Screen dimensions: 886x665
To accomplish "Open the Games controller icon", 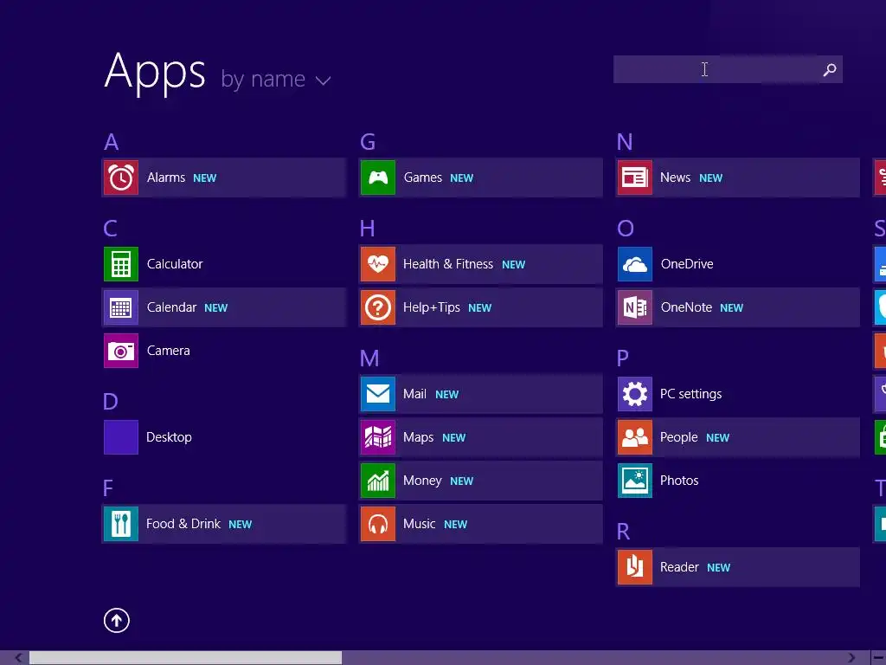I will (x=378, y=178).
